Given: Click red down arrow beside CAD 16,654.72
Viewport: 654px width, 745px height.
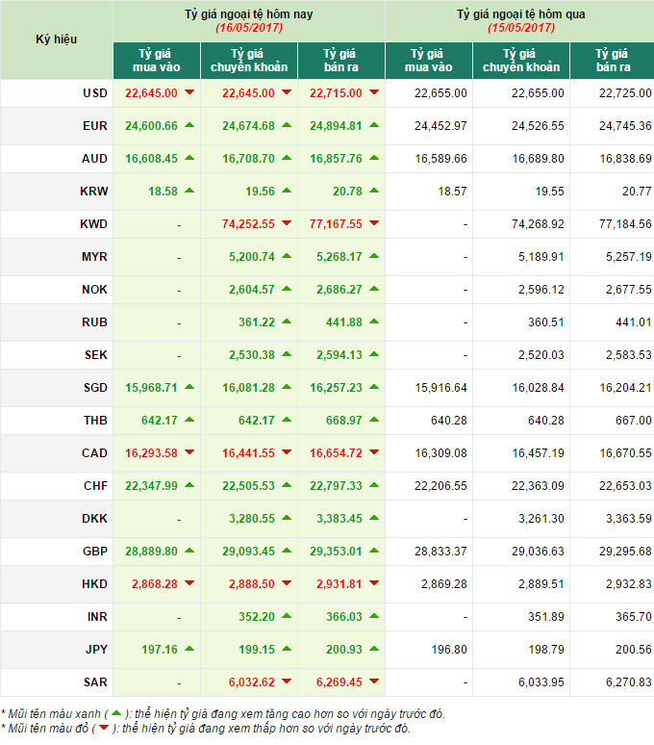Looking at the screenshot, I should pyautogui.click(x=374, y=451).
